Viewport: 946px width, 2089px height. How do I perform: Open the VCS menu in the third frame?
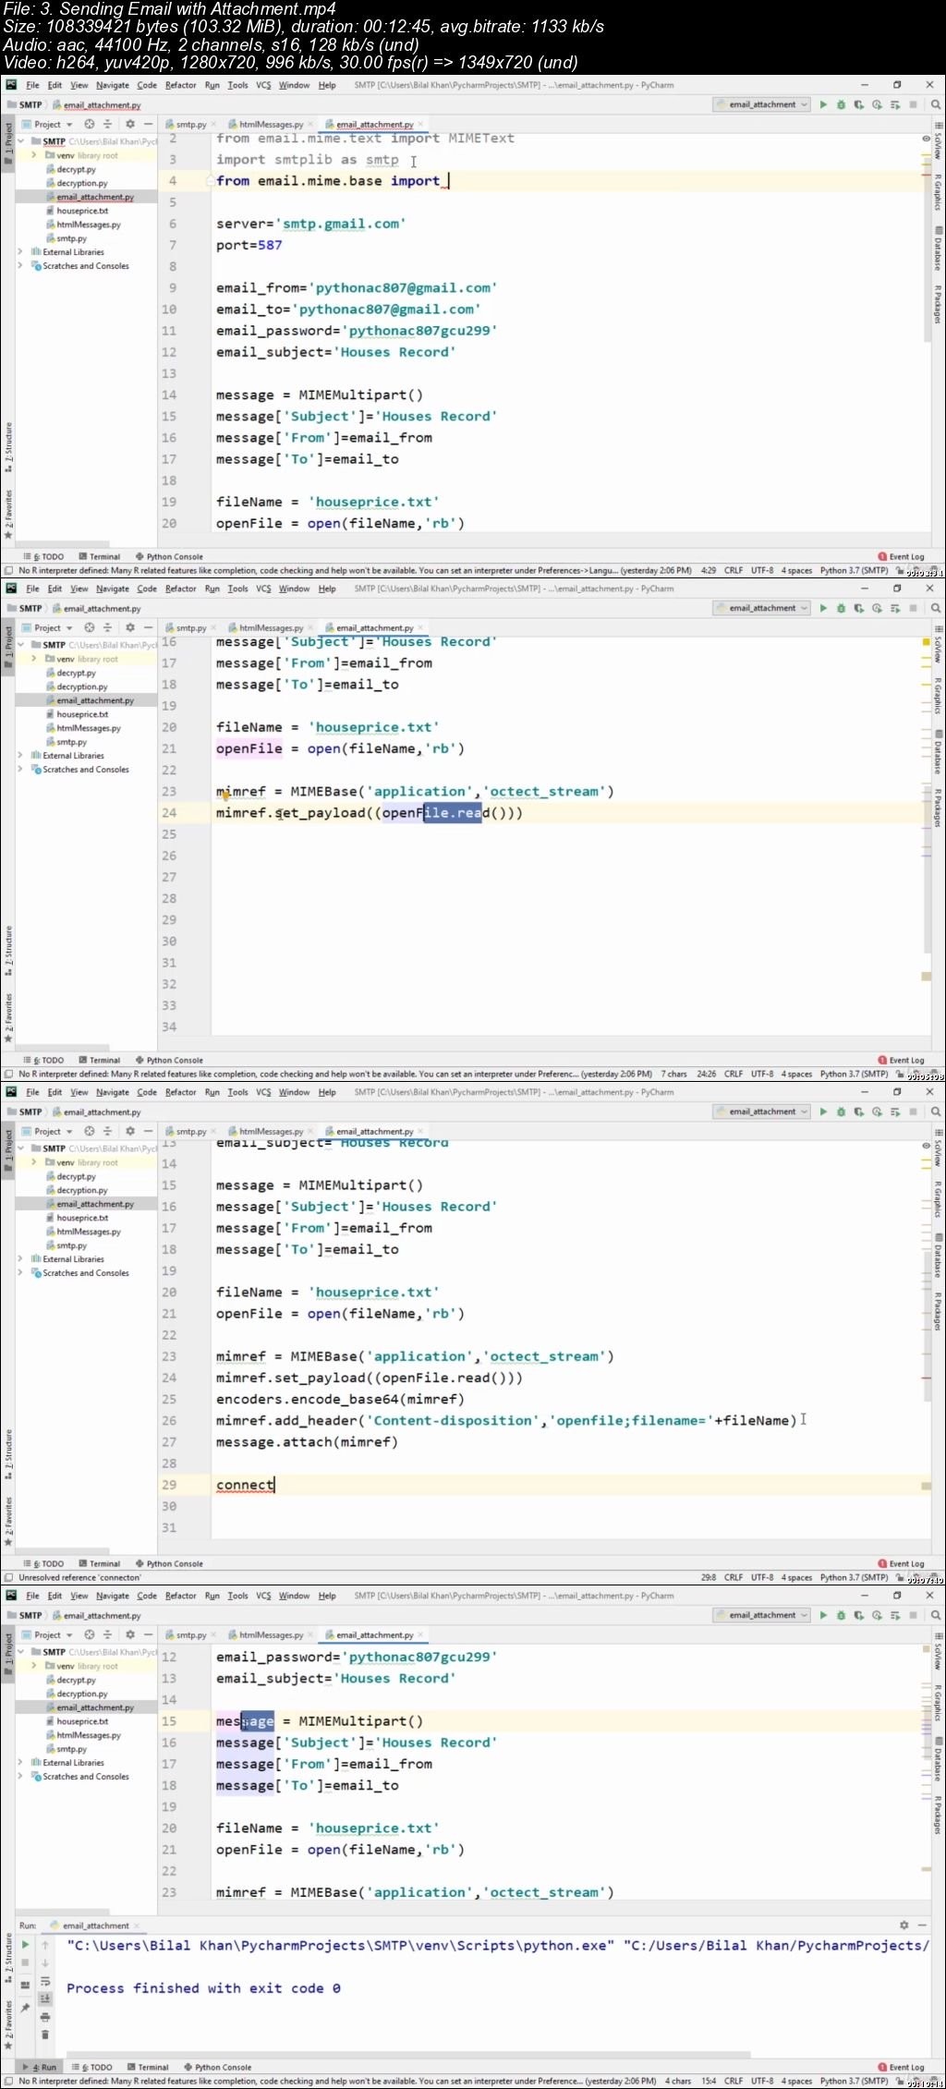263,1092
